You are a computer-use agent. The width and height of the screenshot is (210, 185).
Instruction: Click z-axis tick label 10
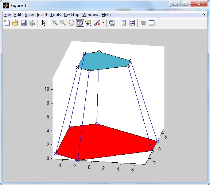click(47, 89)
